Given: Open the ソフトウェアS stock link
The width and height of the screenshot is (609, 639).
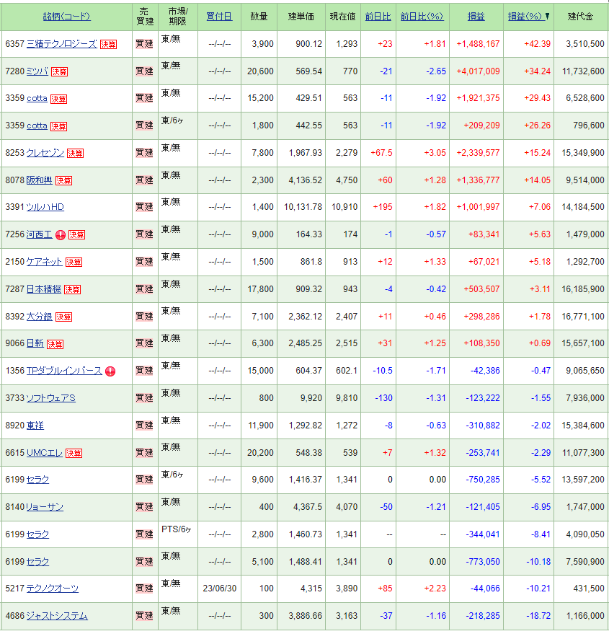Looking at the screenshot, I should (51, 397).
